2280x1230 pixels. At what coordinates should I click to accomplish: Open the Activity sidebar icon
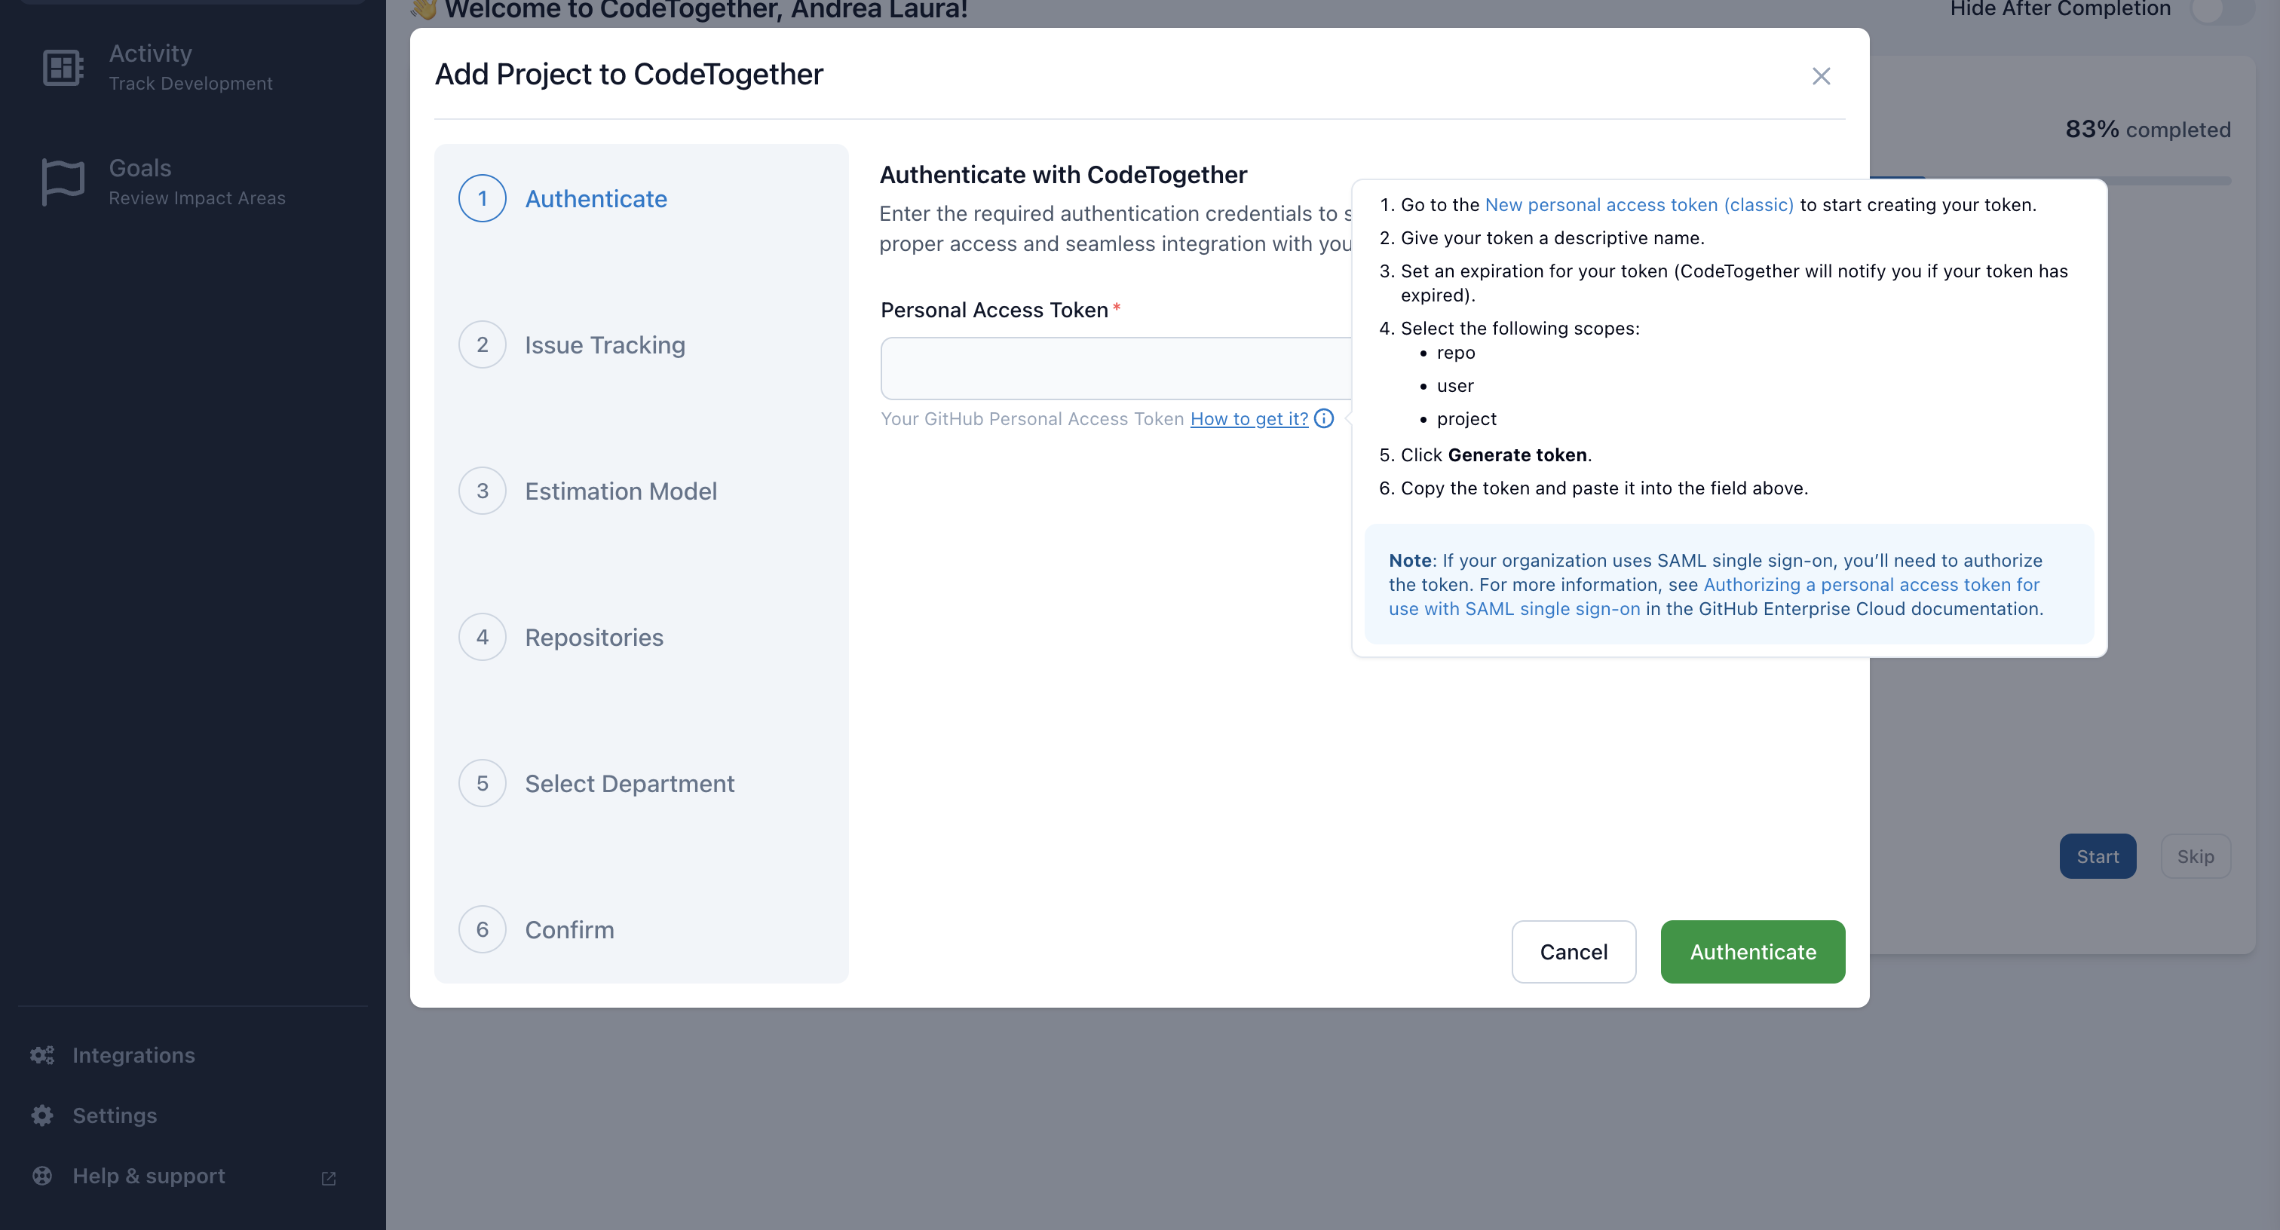point(63,67)
